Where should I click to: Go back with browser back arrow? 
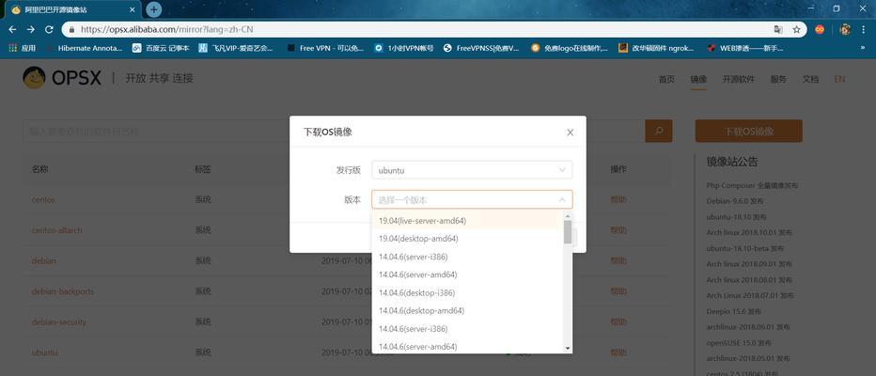point(13,30)
